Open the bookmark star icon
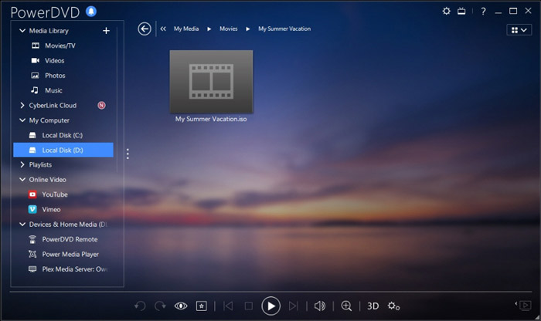 pyautogui.click(x=202, y=306)
